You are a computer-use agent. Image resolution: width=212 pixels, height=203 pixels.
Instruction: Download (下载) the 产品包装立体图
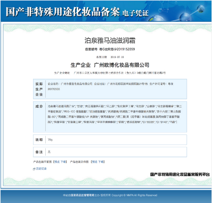(x=101, y=162)
